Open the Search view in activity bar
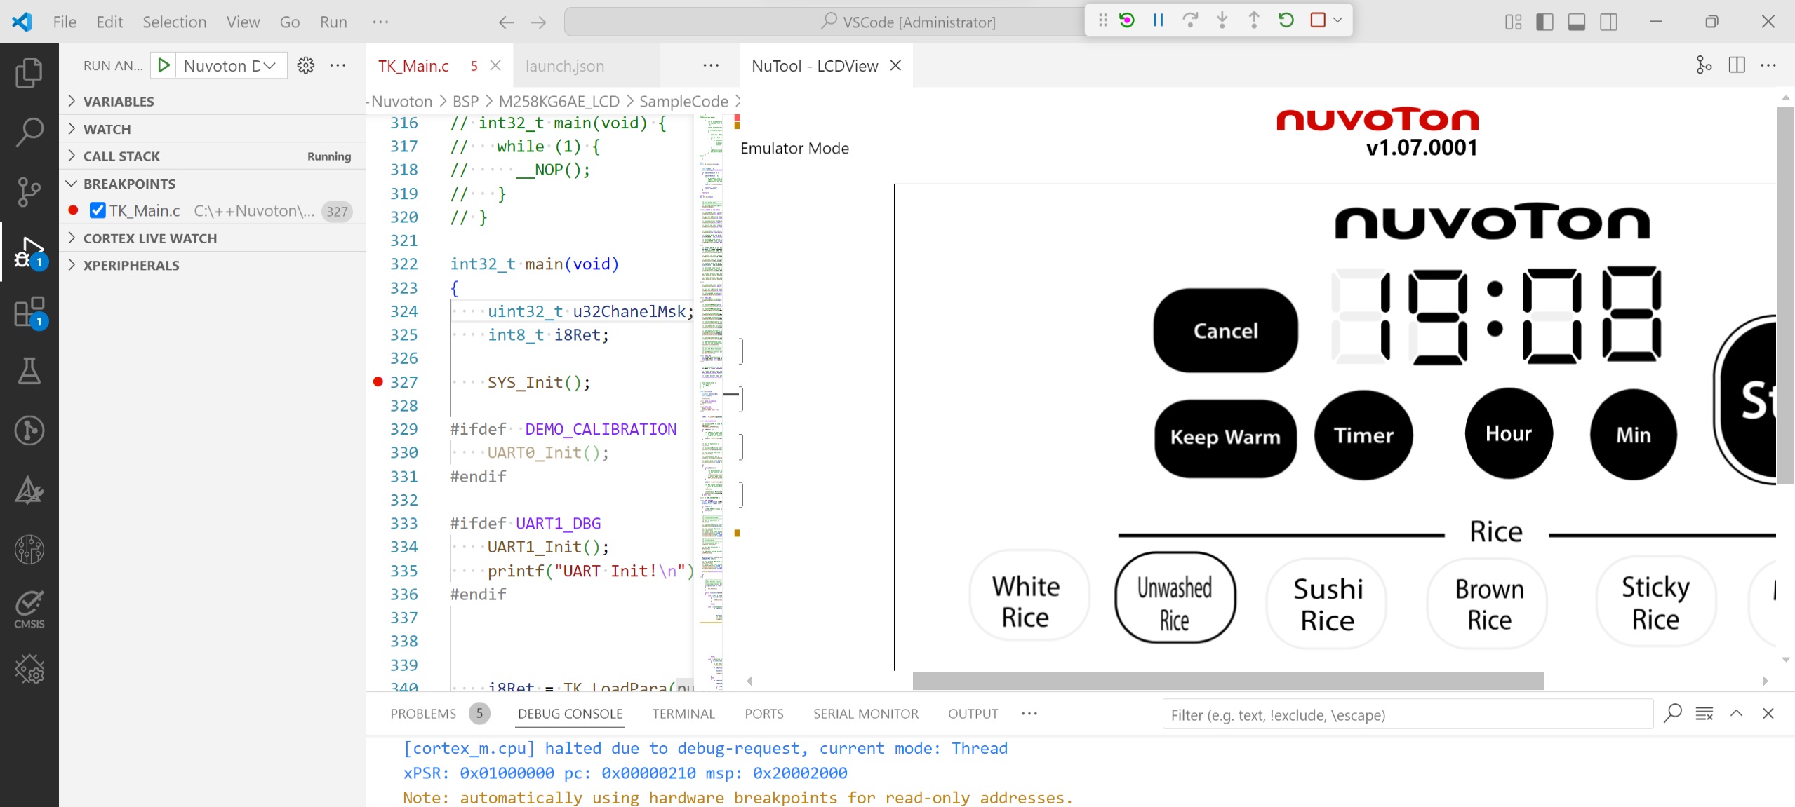The width and height of the screenshot is (1795, 807). coord(29,132)
